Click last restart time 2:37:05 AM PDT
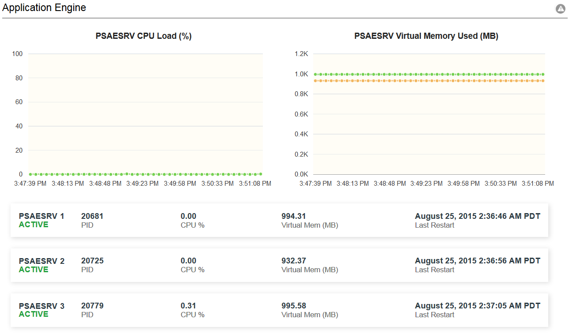The width and height of the screenshot is (569, 334). tap(478, 306)
